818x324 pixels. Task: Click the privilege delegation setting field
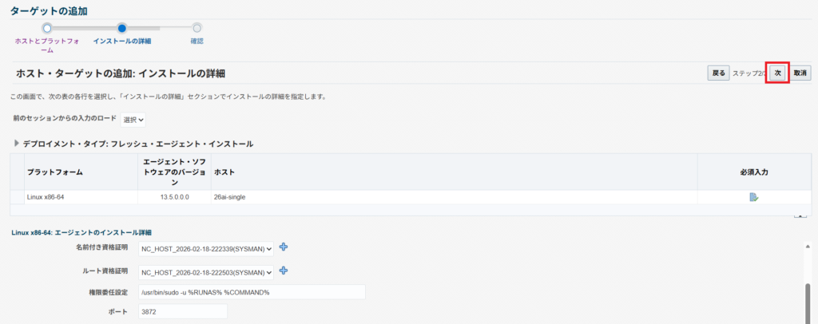click(251, 292)
